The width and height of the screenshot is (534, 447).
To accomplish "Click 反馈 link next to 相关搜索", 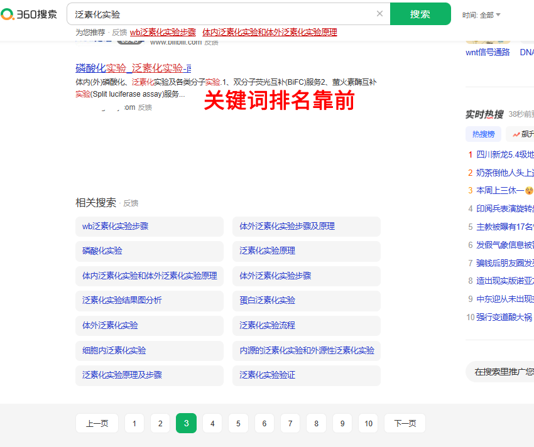I will click(130, 203).
